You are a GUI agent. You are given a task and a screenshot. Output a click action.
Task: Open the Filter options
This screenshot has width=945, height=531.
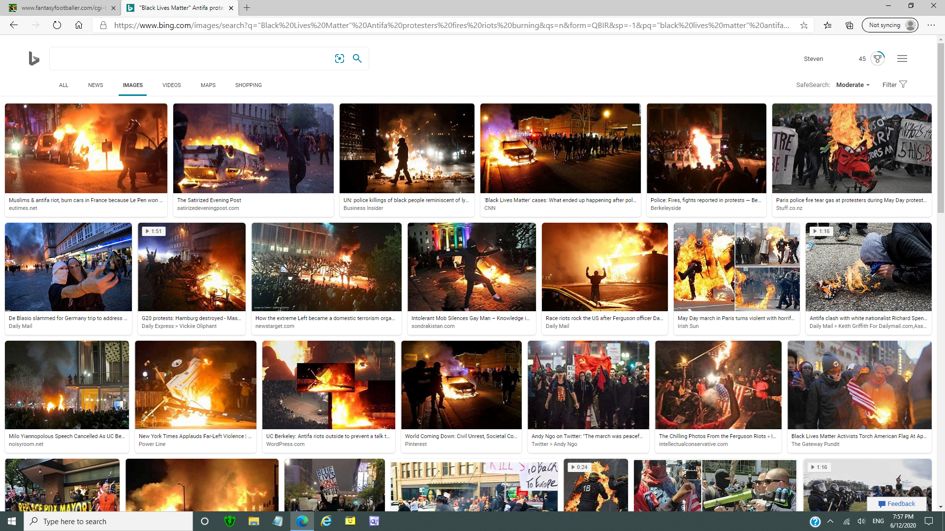[894, 85]
